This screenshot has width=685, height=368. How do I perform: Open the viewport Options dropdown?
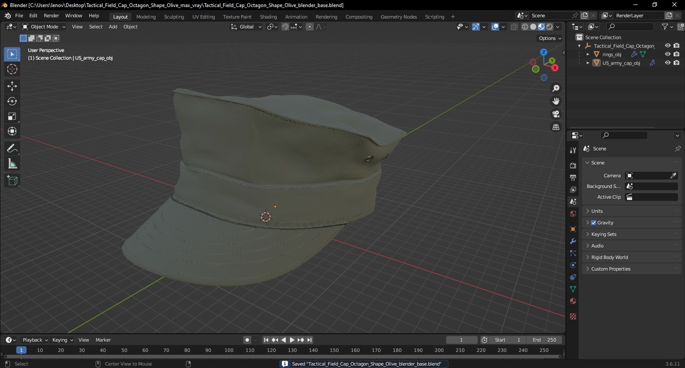click(x=549, y=38)
